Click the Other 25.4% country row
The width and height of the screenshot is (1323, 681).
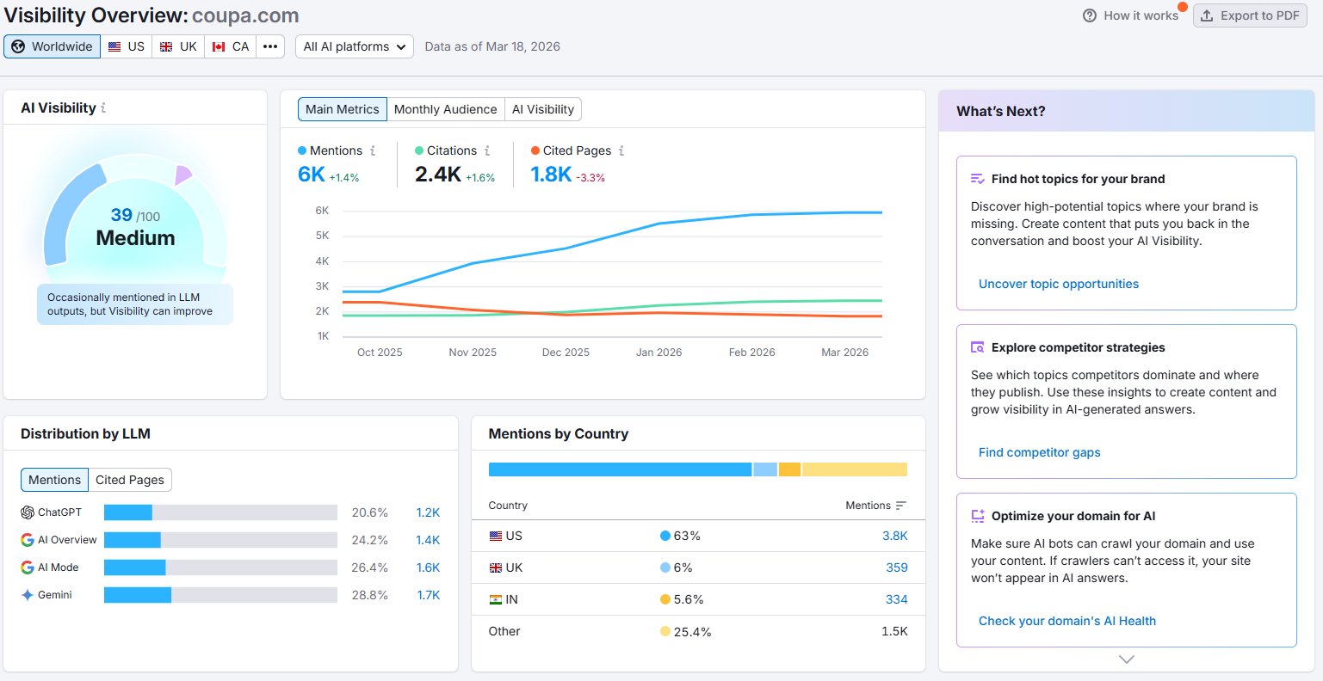coord(698,631)
